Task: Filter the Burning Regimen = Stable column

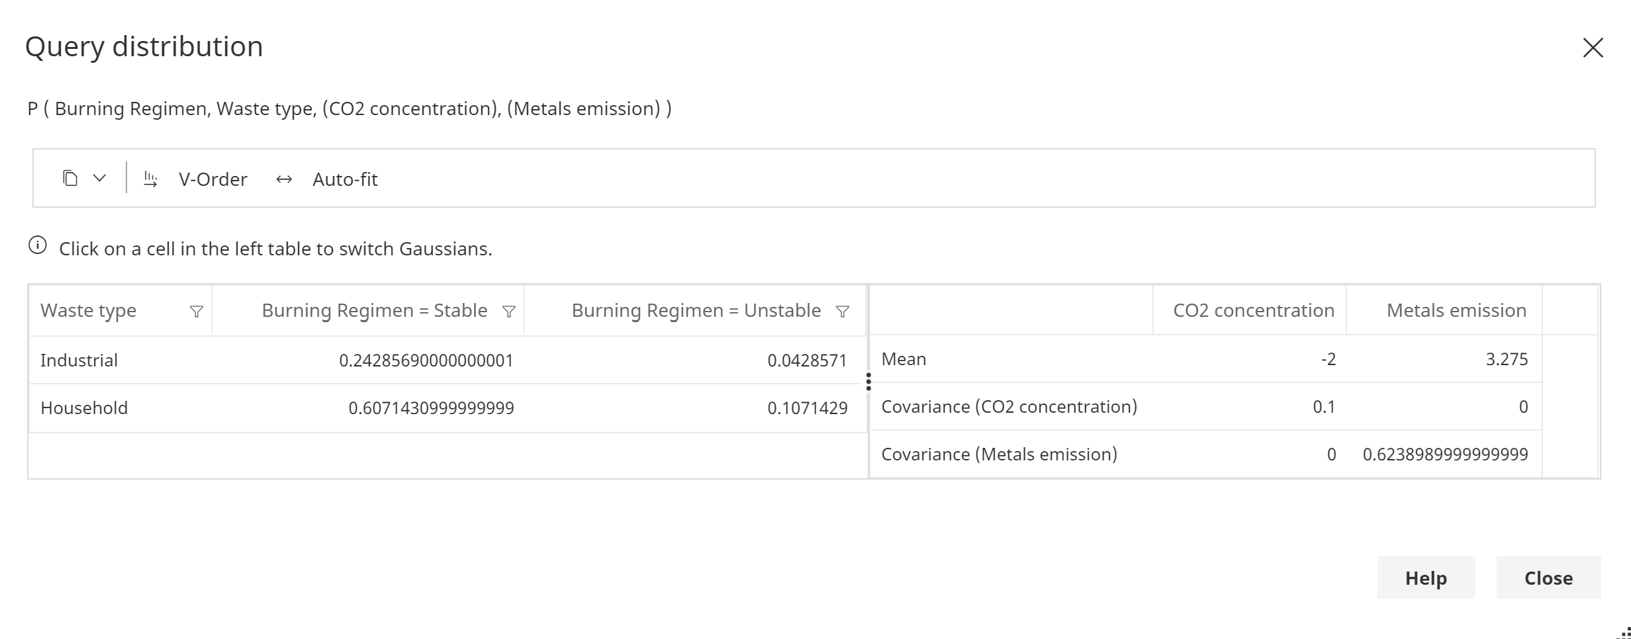Action: point(508,312)
